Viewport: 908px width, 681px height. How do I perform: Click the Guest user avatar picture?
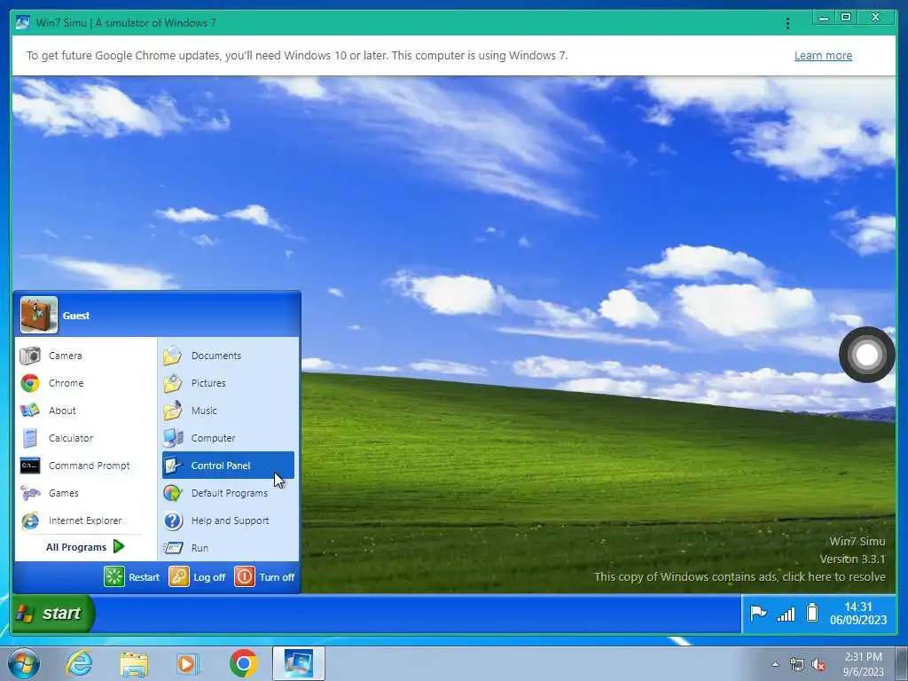tap(39, 315)
